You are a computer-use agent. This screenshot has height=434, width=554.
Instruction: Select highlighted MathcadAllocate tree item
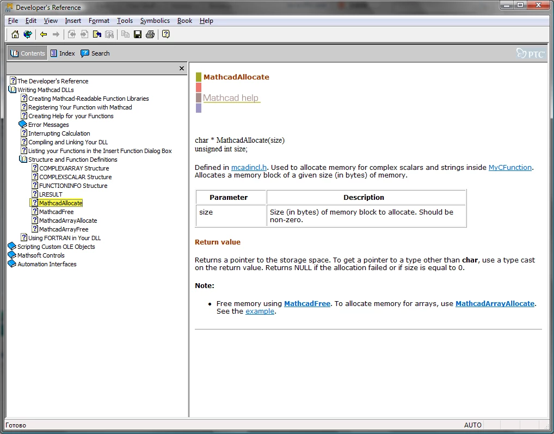61,203
